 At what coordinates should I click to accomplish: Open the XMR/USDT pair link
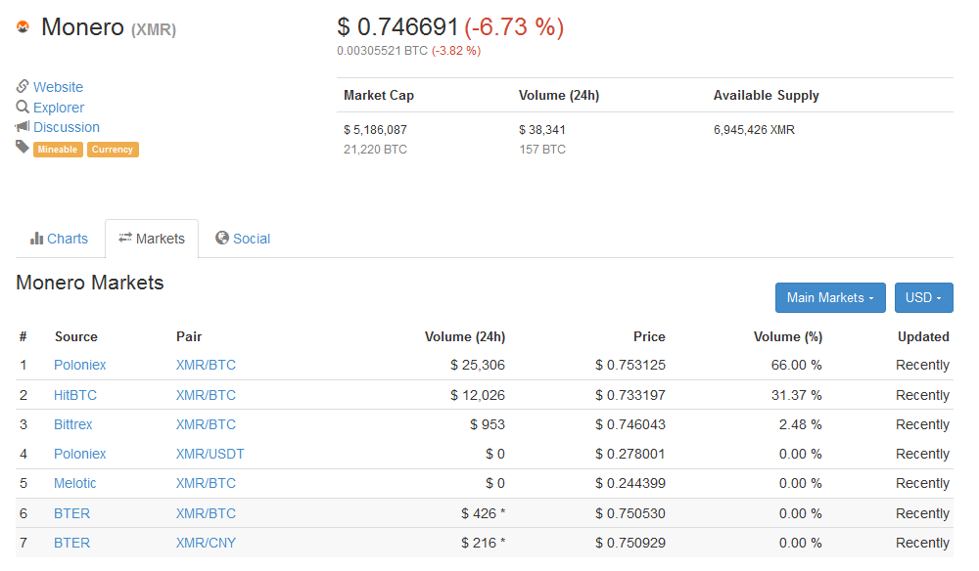pyautogui.click(x=210, y=454)
